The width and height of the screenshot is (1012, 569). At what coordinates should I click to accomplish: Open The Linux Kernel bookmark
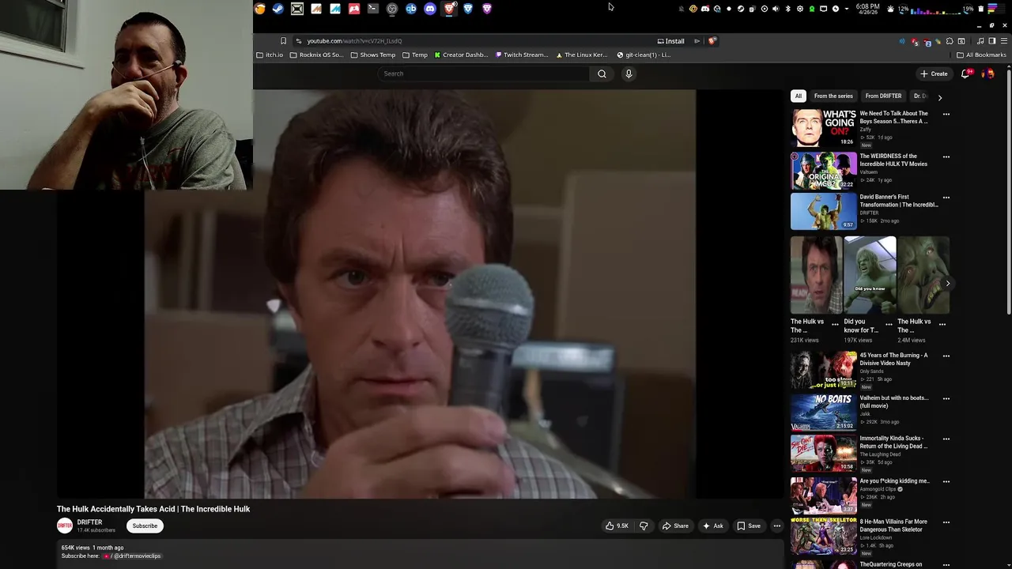tap(582, 55)
